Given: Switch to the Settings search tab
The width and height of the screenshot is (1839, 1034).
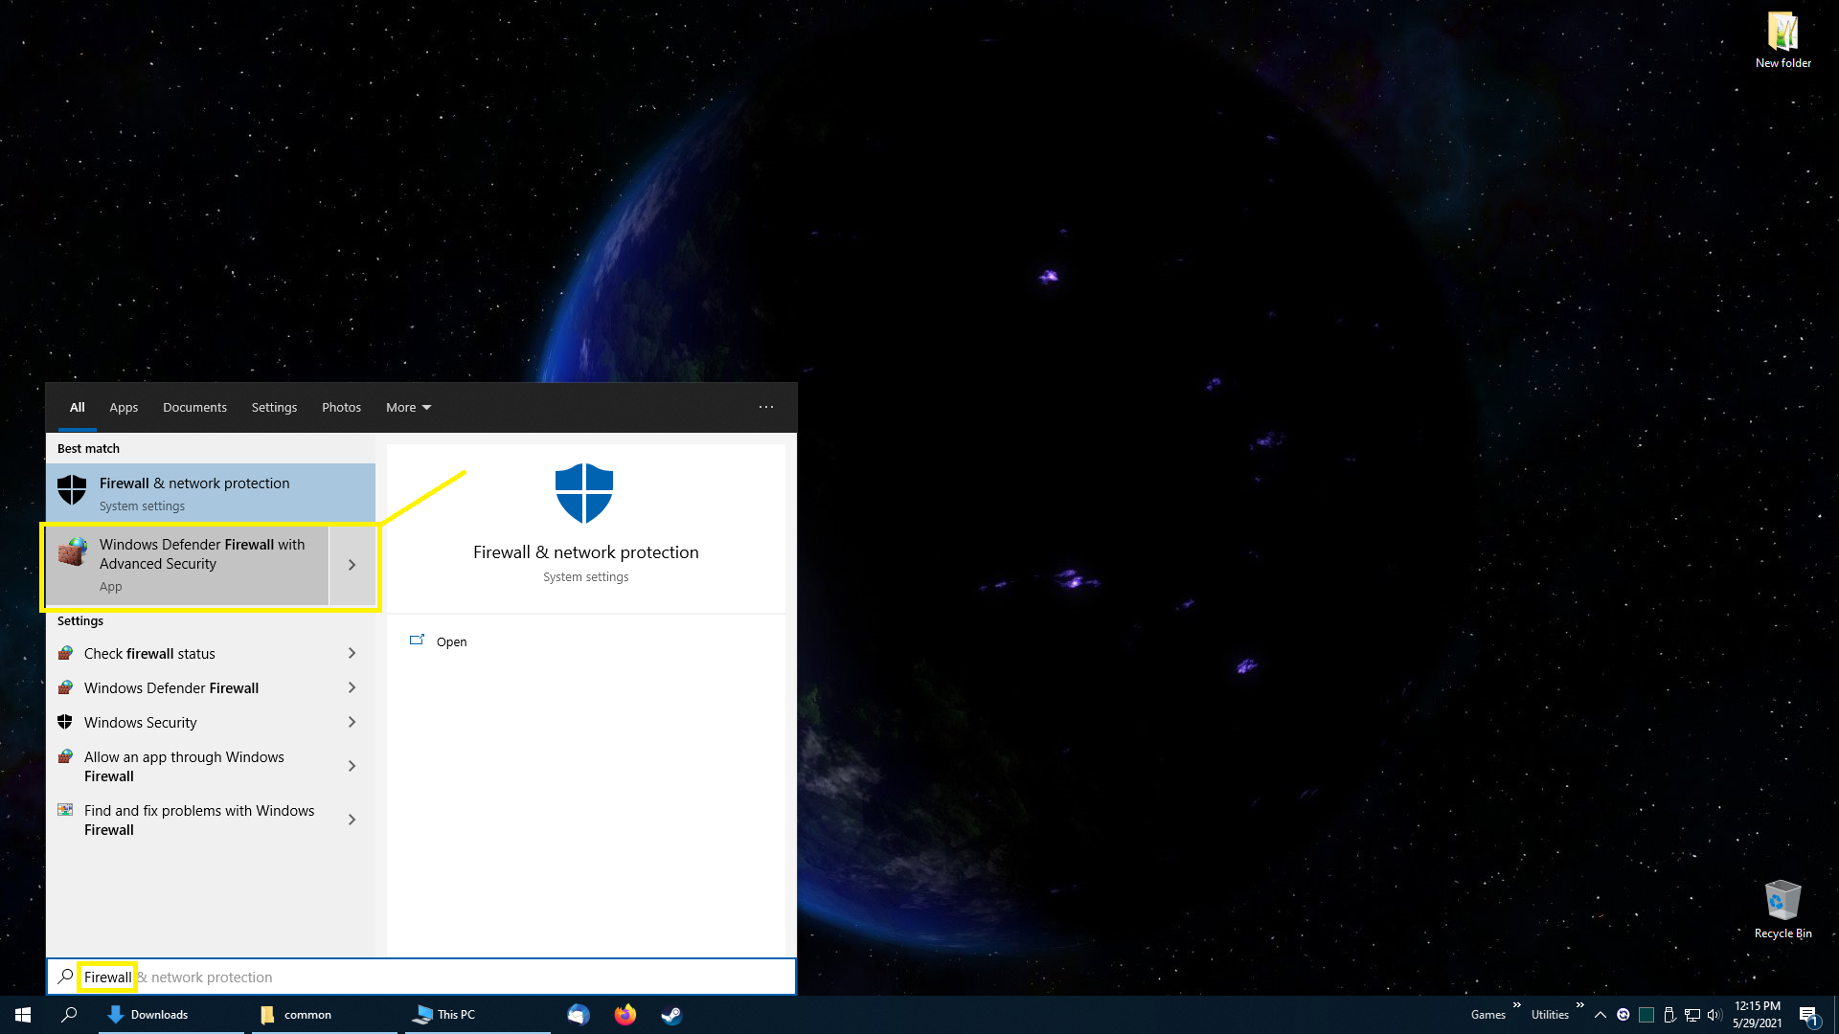Looking at the screenshot, I should [274, 407].
